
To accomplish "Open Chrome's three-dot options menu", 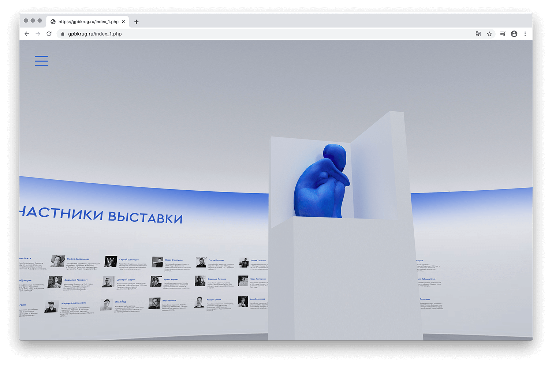I will [x=525, y=34].
